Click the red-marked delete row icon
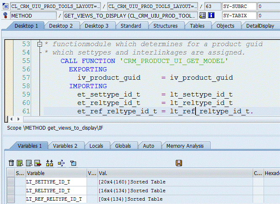280x204 pixels. [37, 163]
